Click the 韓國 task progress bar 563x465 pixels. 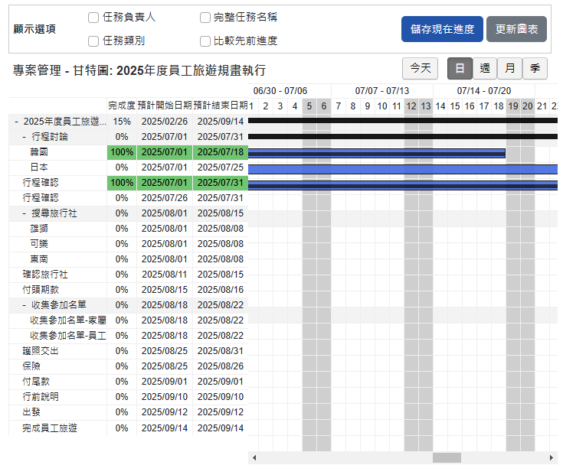[x=376, y=153]
